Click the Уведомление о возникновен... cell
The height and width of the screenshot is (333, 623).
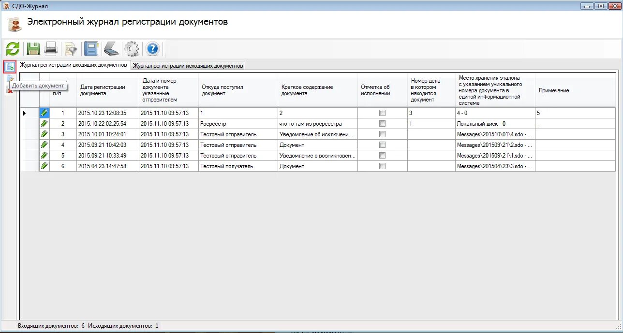point(317,155)
